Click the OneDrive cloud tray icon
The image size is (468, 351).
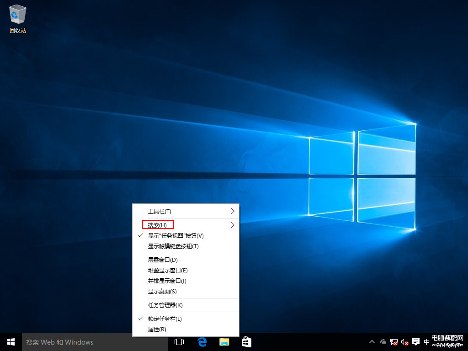383,342
